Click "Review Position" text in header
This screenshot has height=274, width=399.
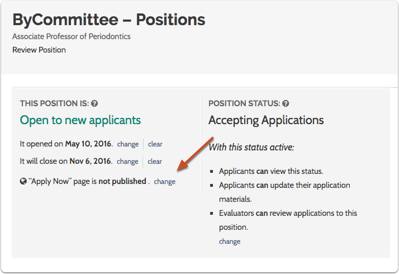coord(39,50)
